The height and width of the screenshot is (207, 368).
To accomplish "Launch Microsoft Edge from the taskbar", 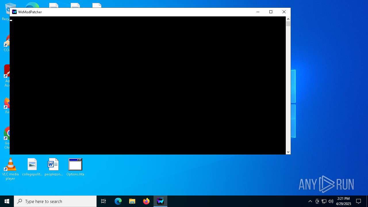I will click(118, 201).
